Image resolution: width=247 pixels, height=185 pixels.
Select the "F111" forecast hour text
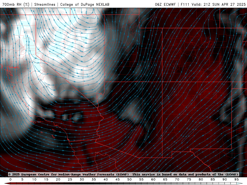pos(185,4)
